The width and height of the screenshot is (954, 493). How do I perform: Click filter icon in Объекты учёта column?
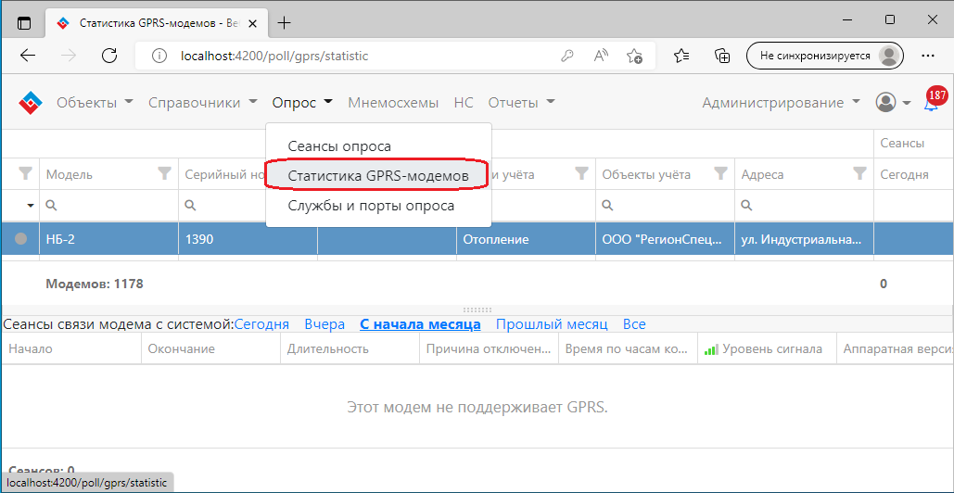click(x=720, y=173)
